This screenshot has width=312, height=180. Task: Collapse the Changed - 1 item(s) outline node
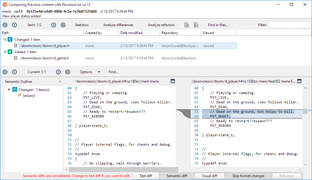(9, 90)
